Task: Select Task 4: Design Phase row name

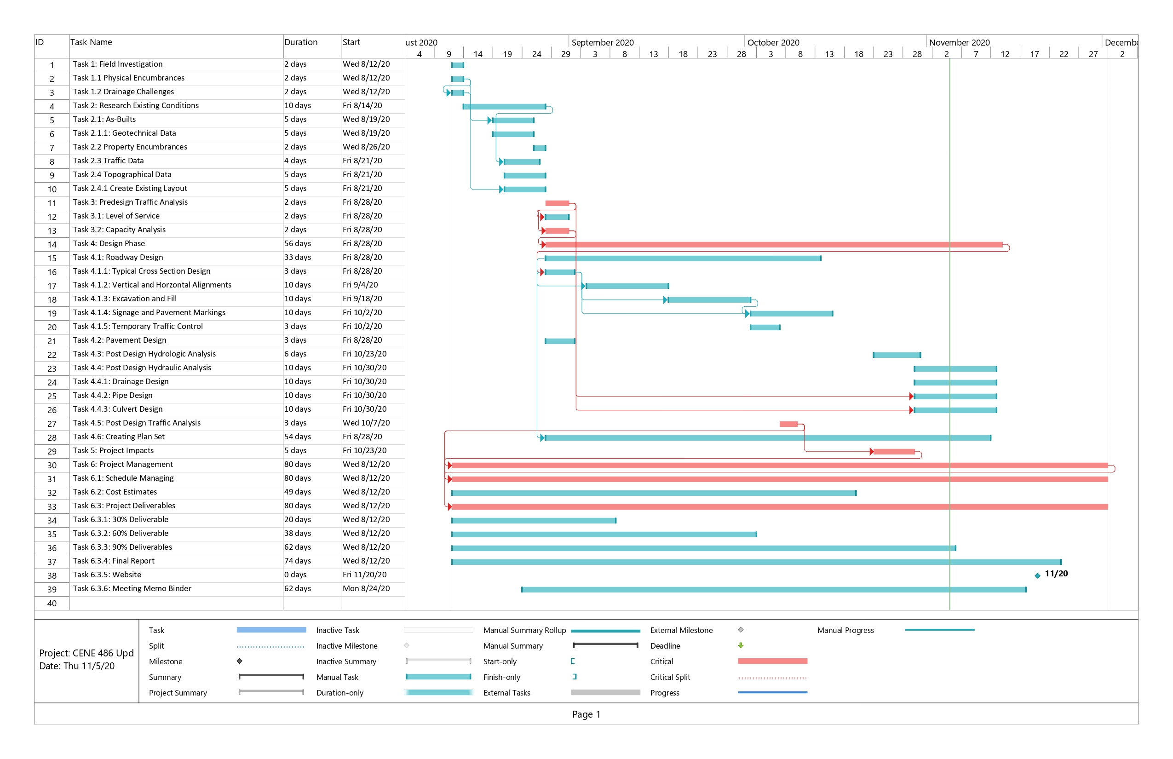Action: (x=109, y=243)
